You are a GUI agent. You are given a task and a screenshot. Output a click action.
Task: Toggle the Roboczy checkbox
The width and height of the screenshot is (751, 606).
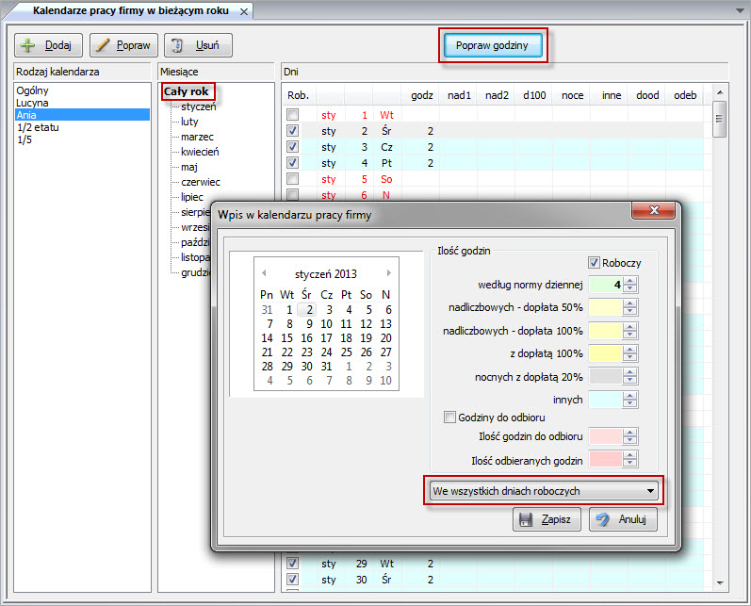click(594, 263)
